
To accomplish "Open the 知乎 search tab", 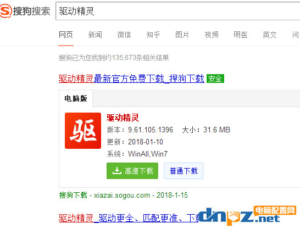I will pyautogui.click(x=153, y=35).
